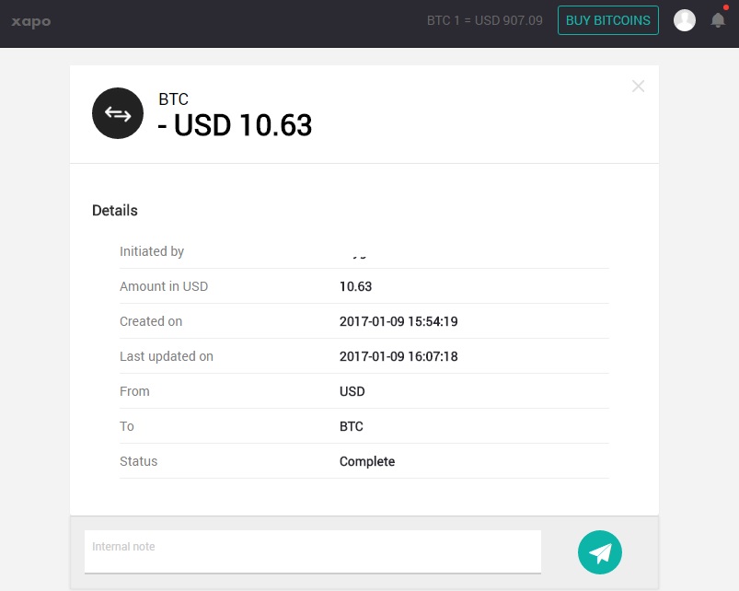Send the note with paper plane button
The width and height of the screenshot is (739, 591).
599,552
